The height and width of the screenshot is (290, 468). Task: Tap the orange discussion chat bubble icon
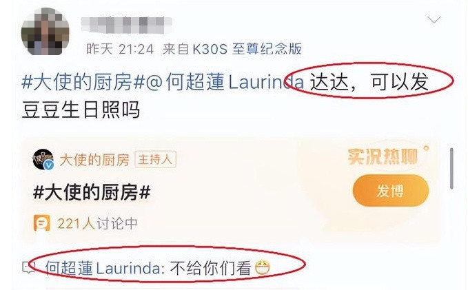(42, 223)
